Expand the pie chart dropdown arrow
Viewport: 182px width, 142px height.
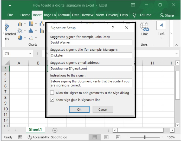(25, 38)
